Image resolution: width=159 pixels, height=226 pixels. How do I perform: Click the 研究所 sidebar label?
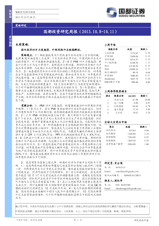coord(10,14)
